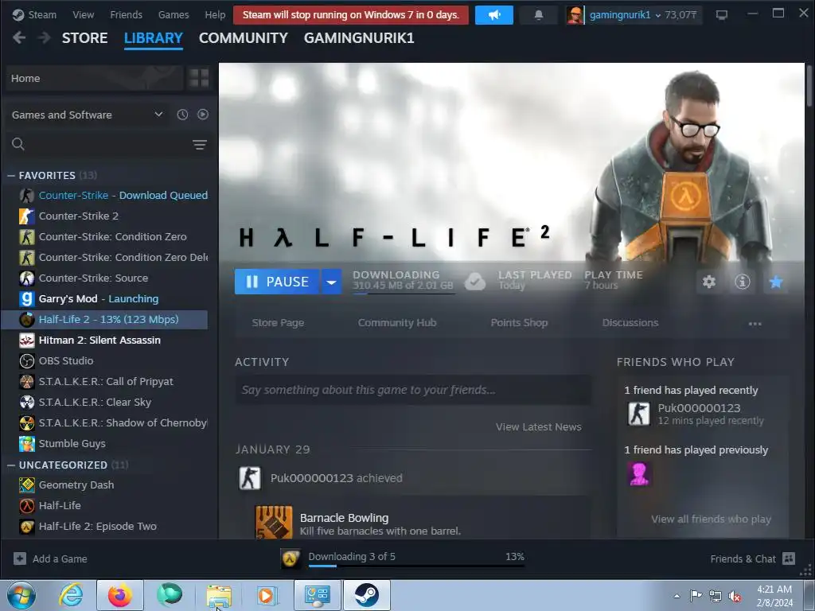Type in the activity status field
The width and height of the screenshot is (815, 611).
coord(413,390)
